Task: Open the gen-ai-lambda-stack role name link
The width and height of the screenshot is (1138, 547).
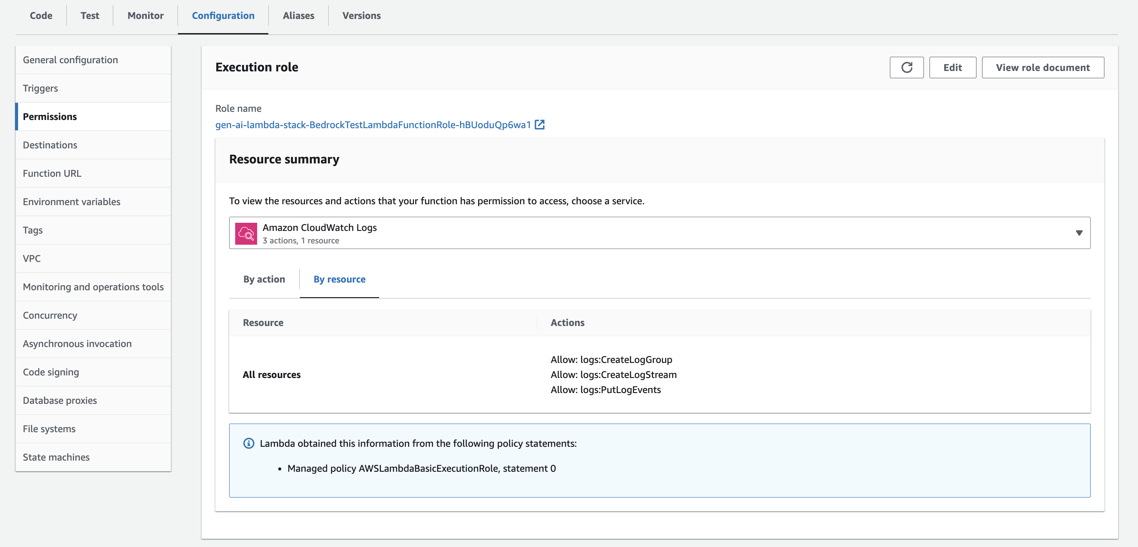Action: point(373,125)
